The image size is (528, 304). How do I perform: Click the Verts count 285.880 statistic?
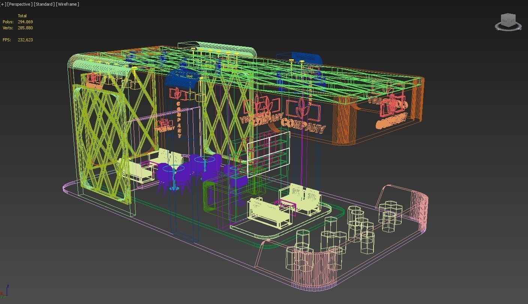25,28
